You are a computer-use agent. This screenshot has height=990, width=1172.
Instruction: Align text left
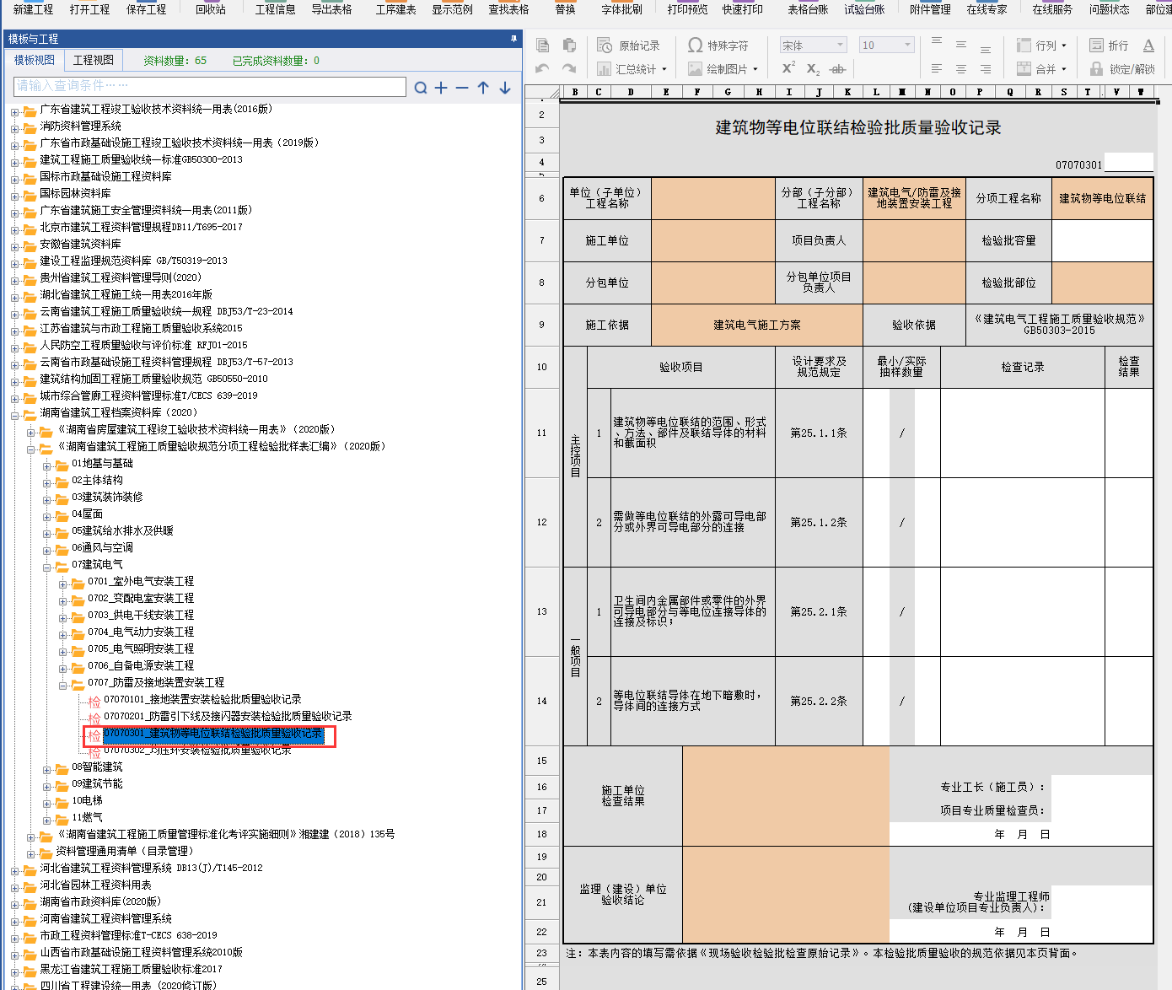point(937,69)
